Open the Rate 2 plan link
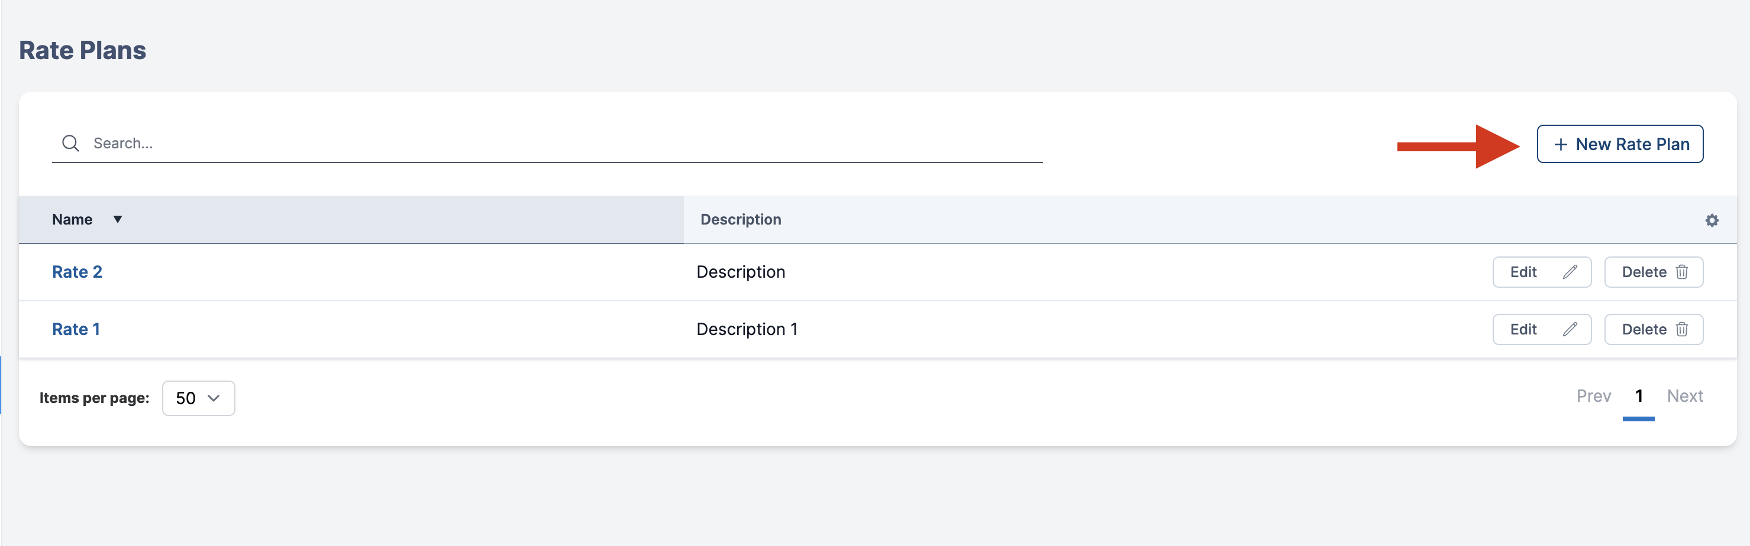This screenshot has height=546, width=1750. pos(77,272)
